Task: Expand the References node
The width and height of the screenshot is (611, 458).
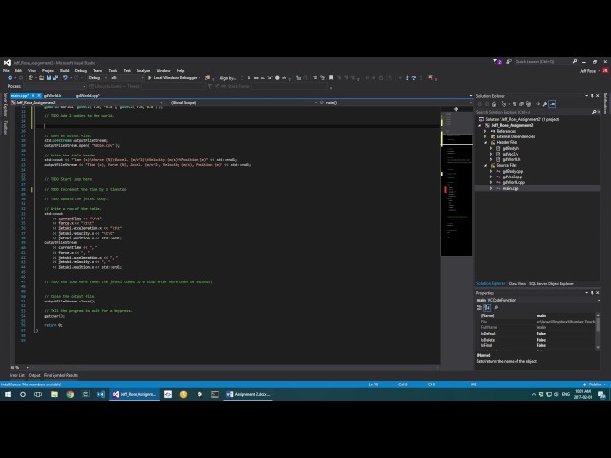Action: 485,132
